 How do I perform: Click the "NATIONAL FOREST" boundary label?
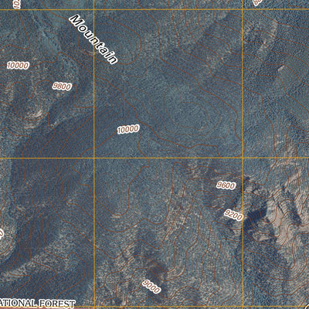[x=38, y=304]
